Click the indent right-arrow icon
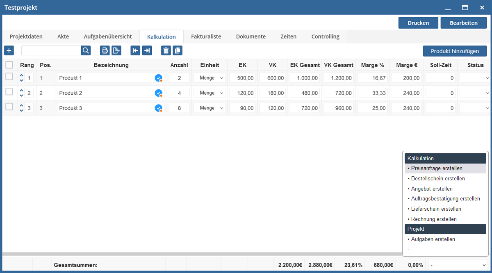Screen dimensions: 492x273 click(x=147, y=50)
